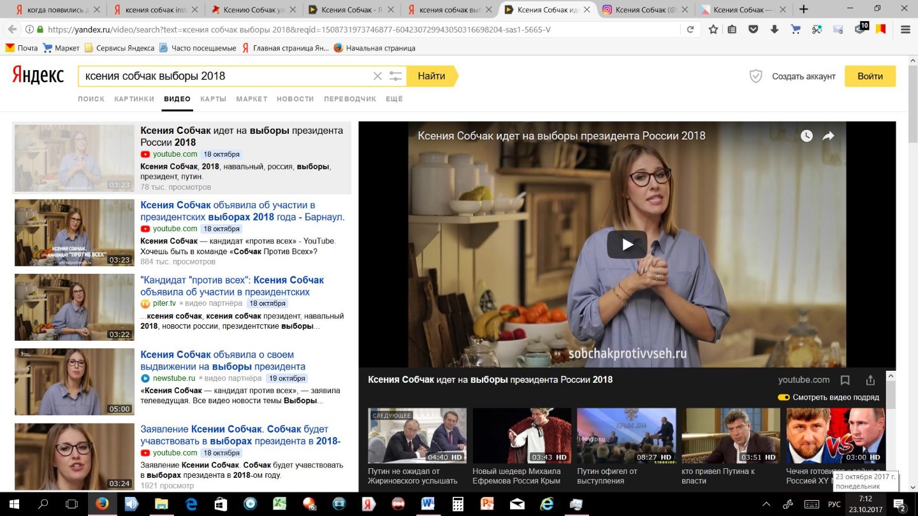Click the upload/share icon under the video
Image resolution: width=918 pixels, height=516 pixels.
[870, 380]
